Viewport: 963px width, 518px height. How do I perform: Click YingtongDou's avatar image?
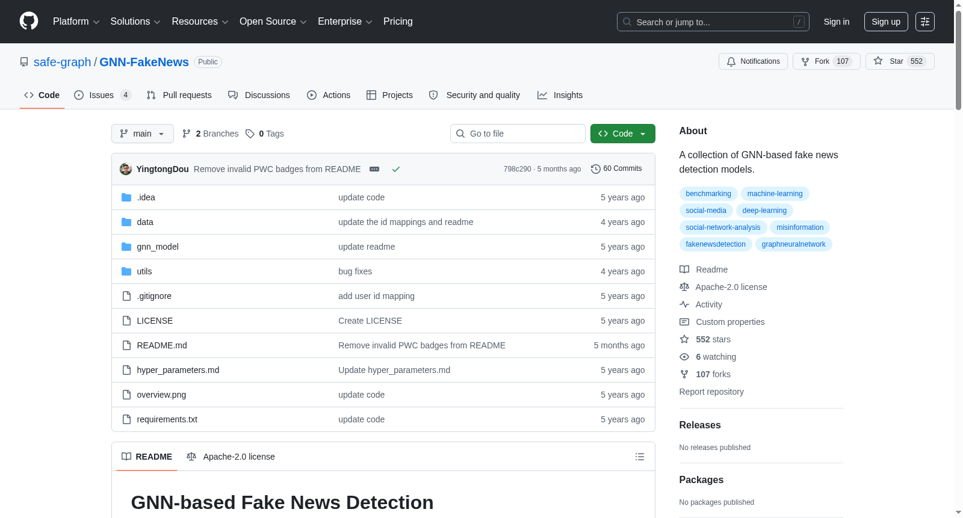(126, 169)
